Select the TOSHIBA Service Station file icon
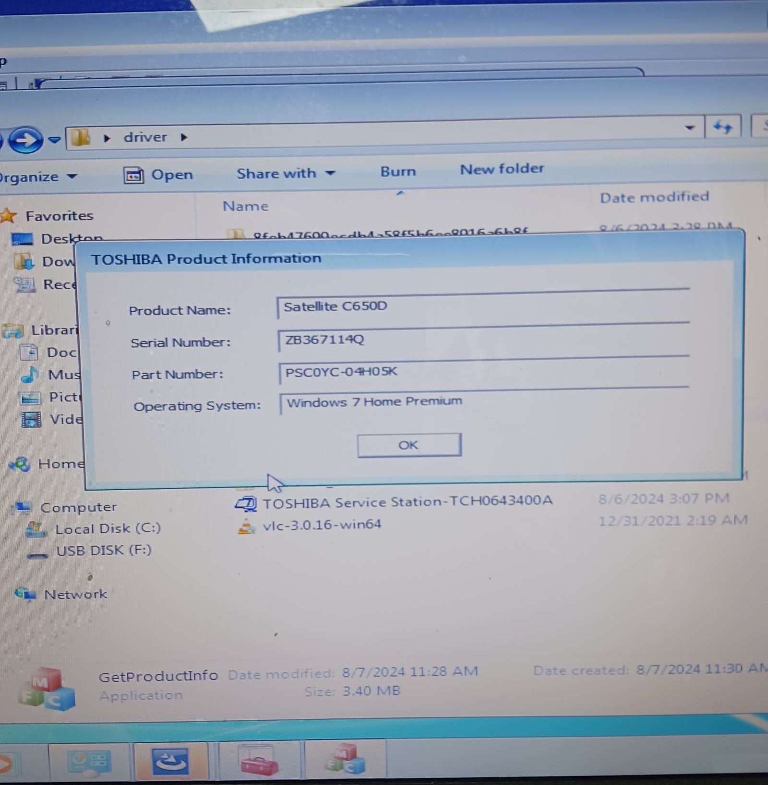 pos(246,504)
